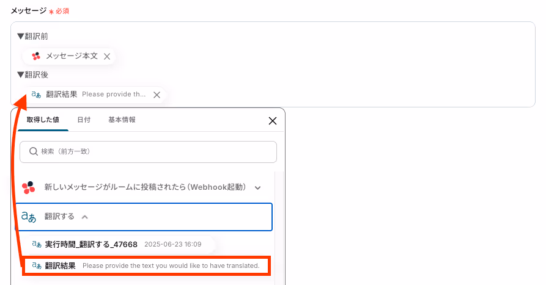Close the value picker panel
This screenshot has height=285, width=546.
(273, 121)
